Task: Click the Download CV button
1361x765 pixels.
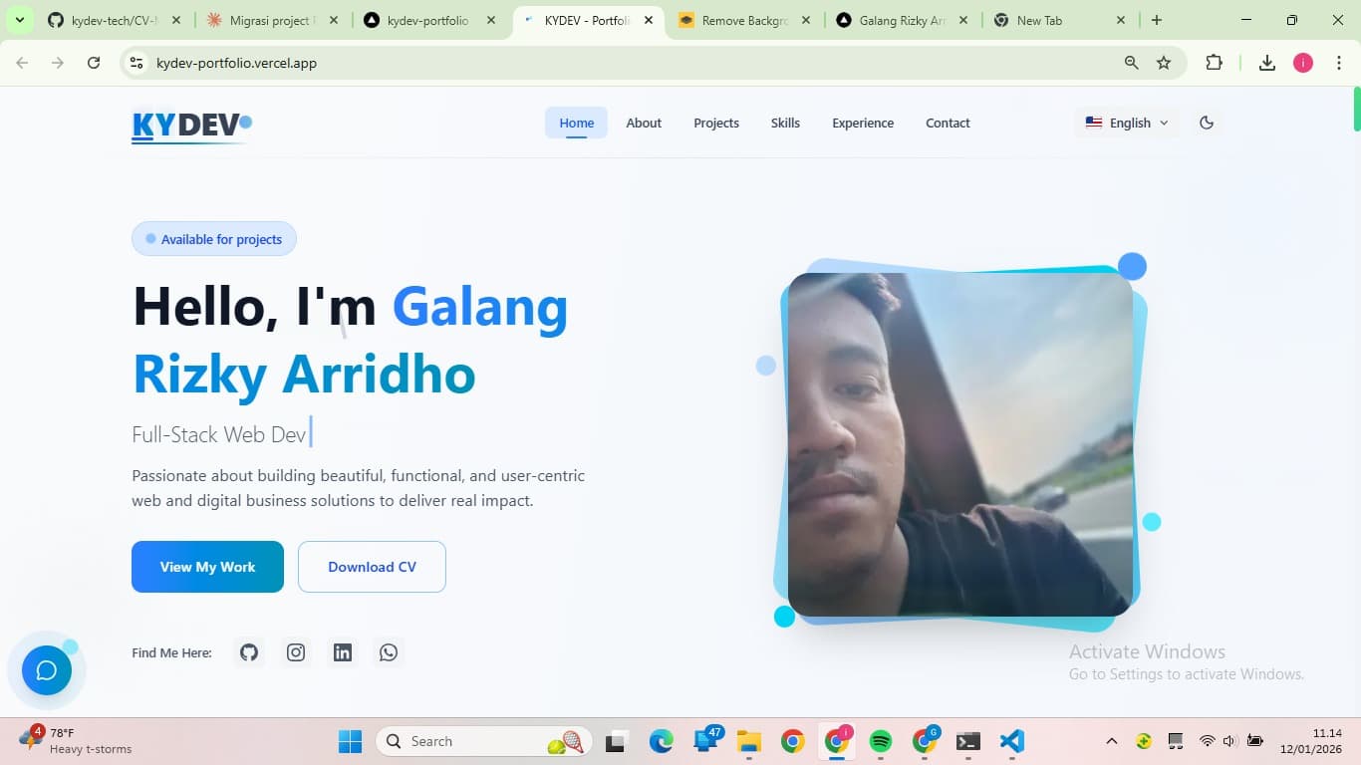Action: click(x=371, y=566)
